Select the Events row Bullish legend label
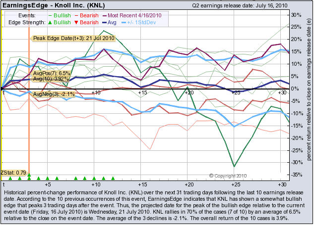 [62, 15]
